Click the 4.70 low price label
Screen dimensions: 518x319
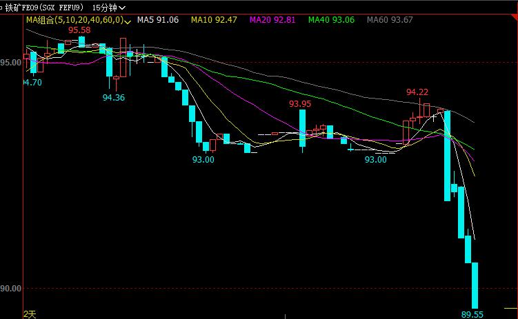[32, 82]
